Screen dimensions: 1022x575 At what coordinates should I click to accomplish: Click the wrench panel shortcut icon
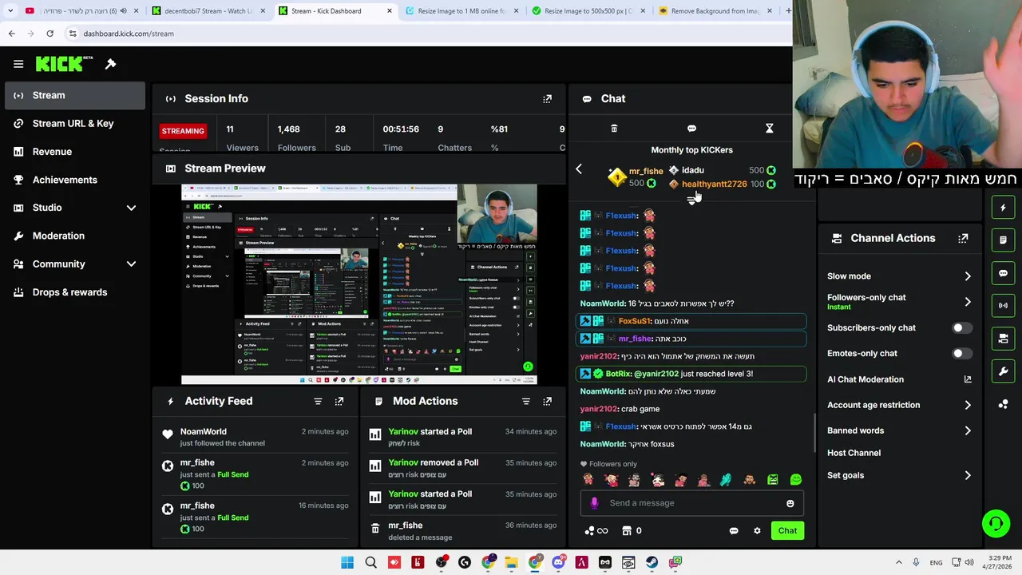coord(1003,371)
